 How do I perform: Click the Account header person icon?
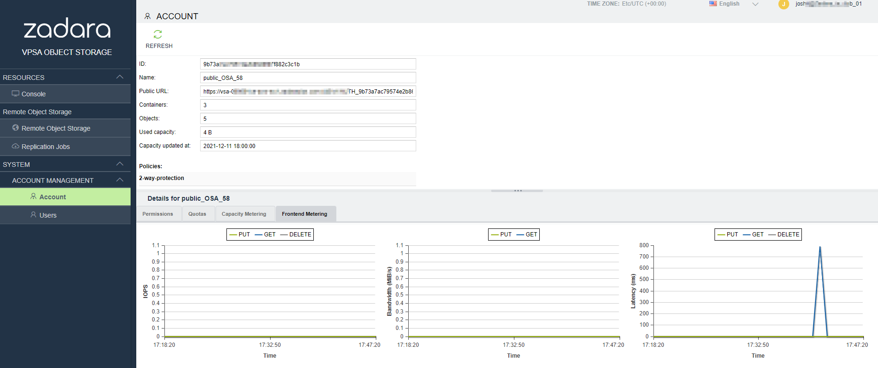[x=148, y=16]
